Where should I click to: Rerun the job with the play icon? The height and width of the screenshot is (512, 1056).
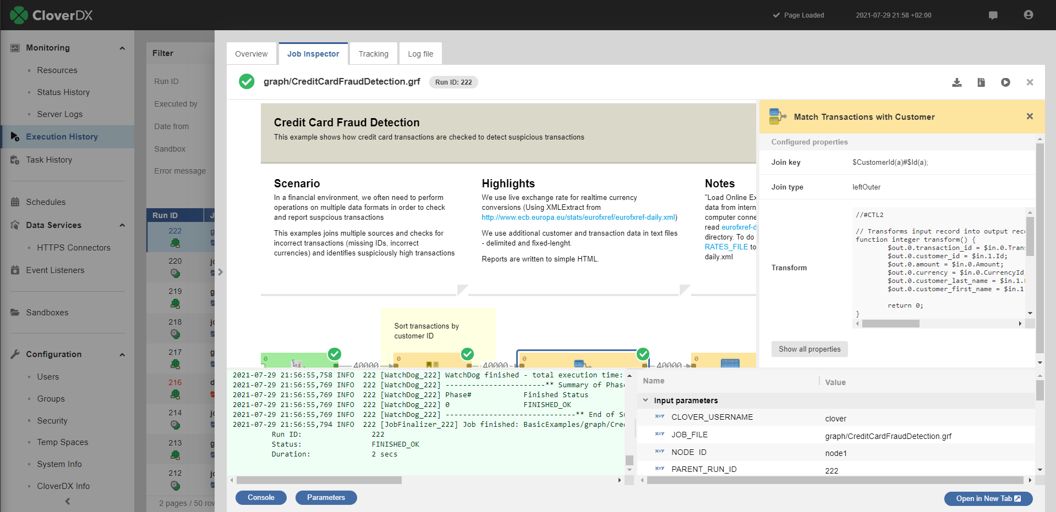1005,82
